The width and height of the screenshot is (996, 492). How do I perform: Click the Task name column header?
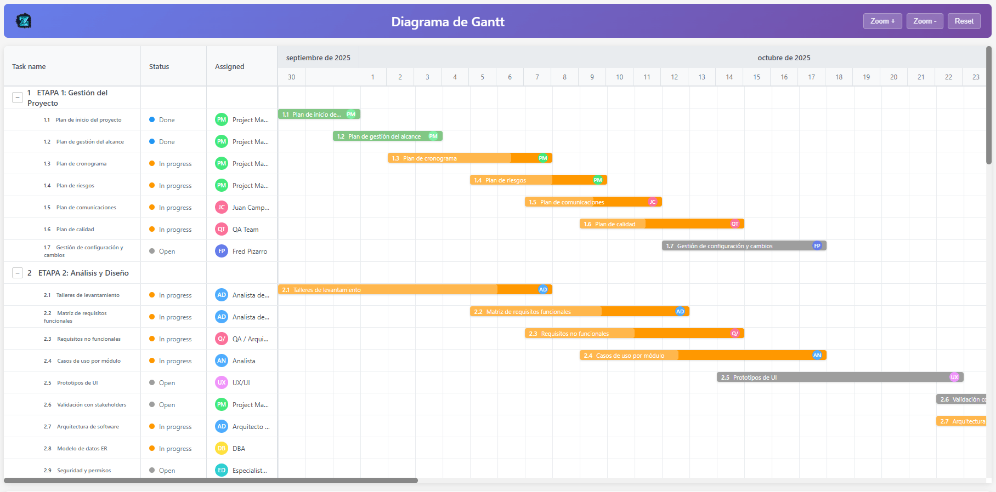coord(29,66)
